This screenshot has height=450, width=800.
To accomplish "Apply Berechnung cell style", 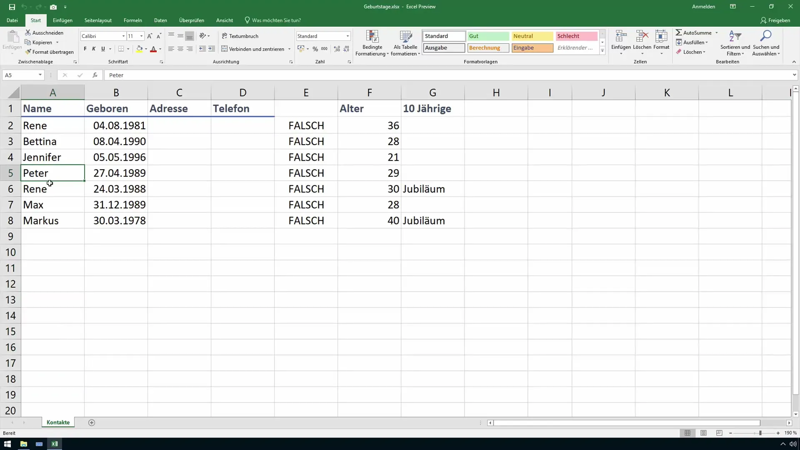I will [x=488, y=48].
